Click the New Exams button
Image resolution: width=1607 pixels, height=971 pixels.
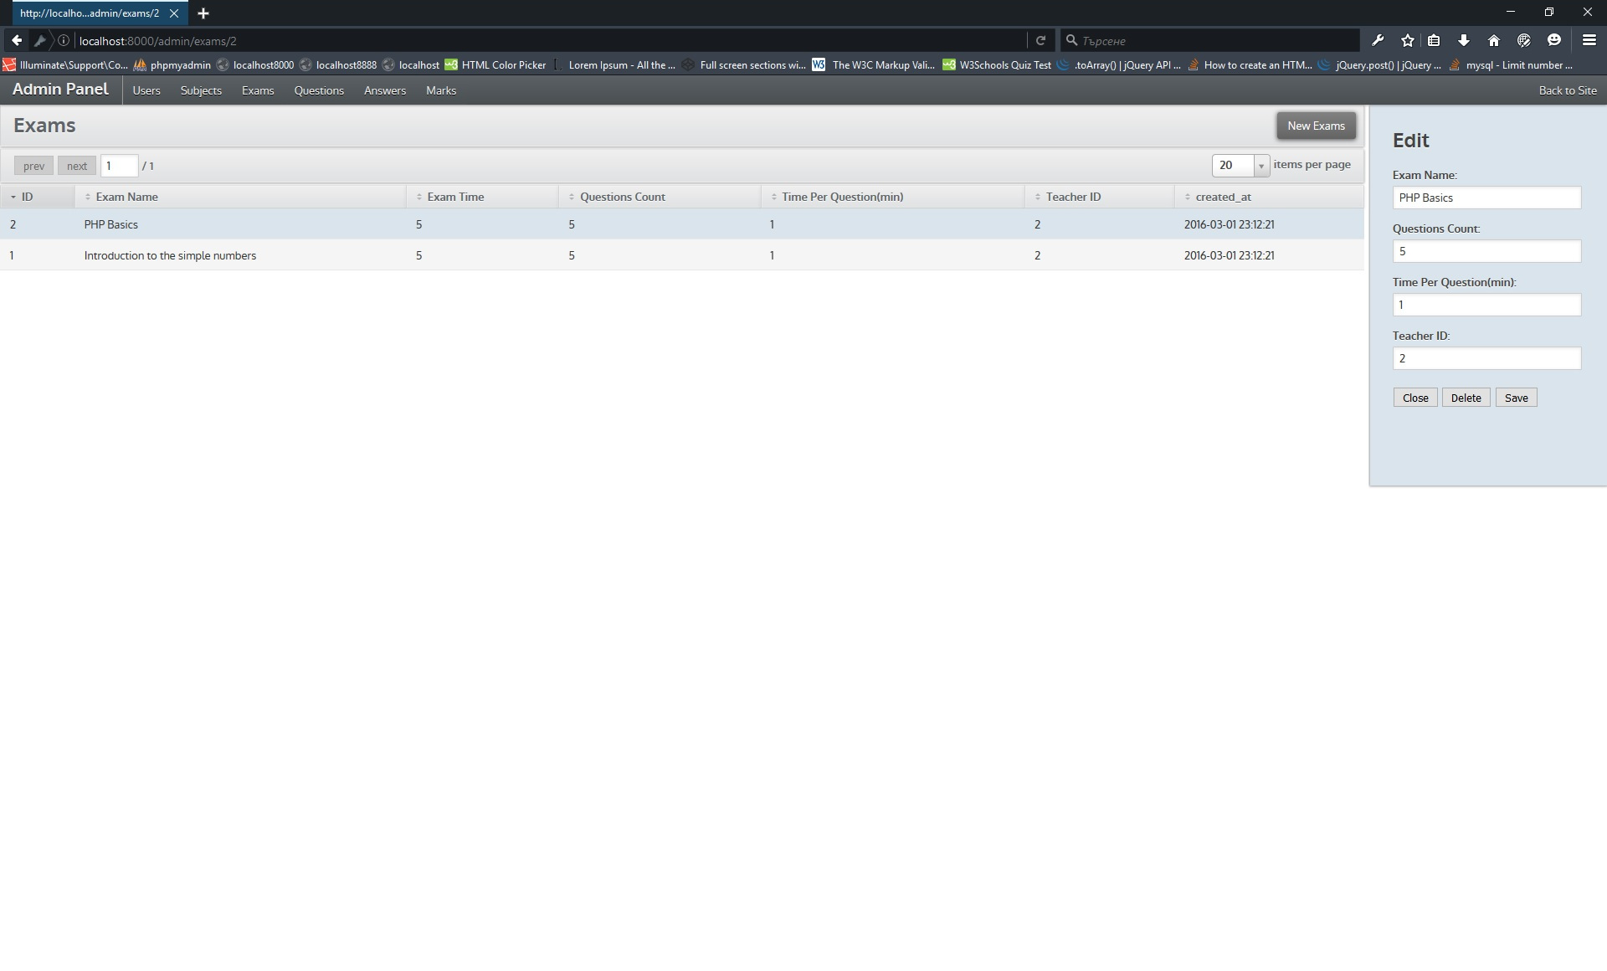[x=1316, y=126]
